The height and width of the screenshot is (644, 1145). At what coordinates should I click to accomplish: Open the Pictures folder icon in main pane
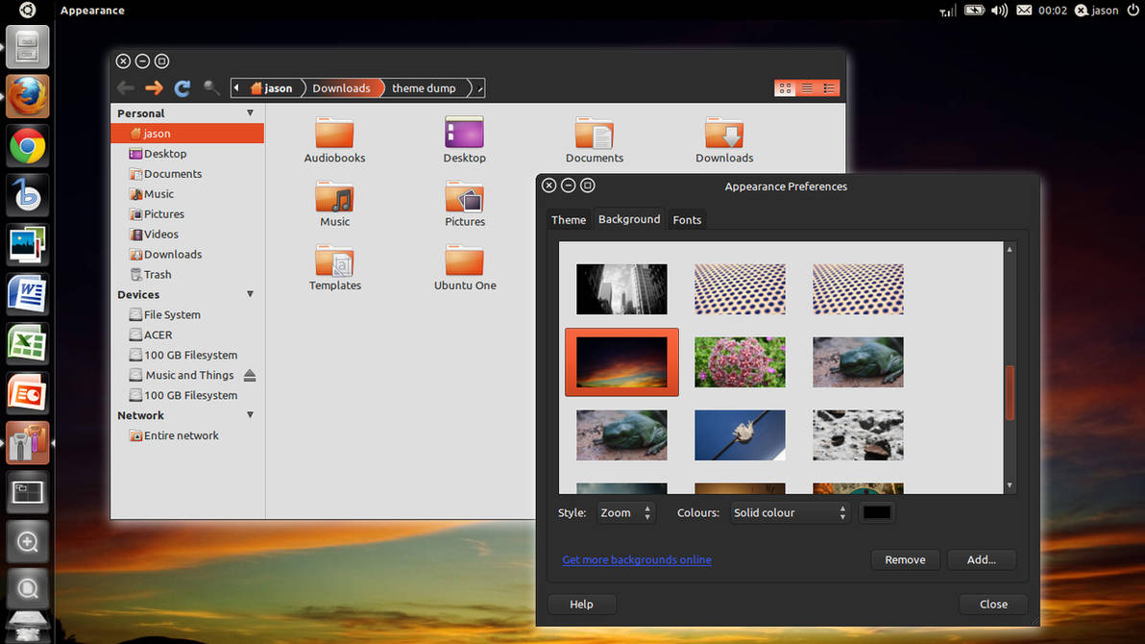[x=464, y=204]
